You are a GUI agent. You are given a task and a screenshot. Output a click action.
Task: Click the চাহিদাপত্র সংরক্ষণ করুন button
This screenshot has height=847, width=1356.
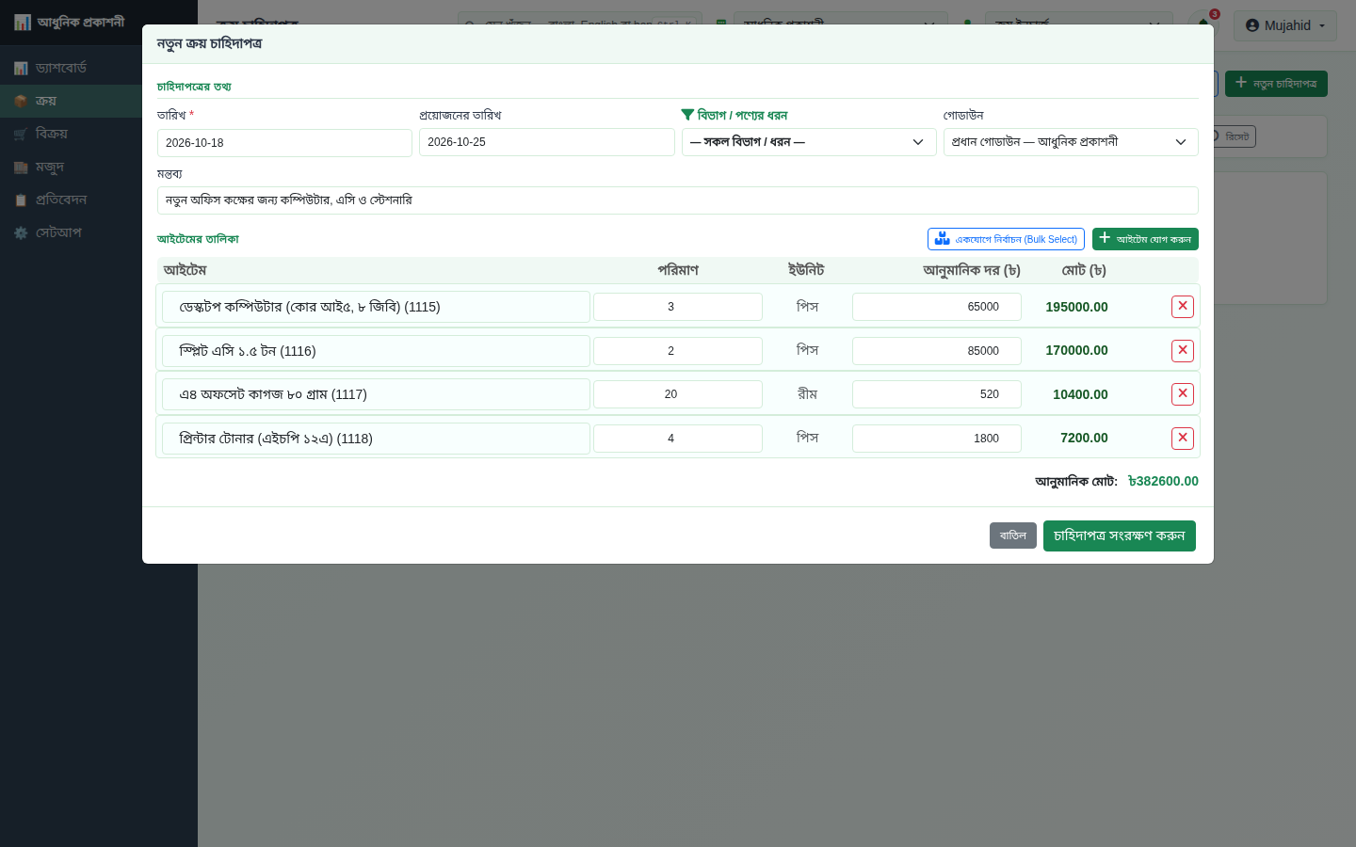[1120, 535]
